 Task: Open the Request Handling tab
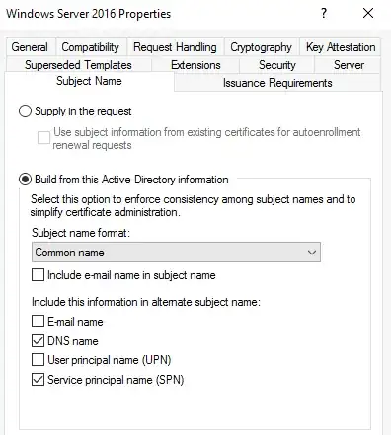[x=175, y=47]
